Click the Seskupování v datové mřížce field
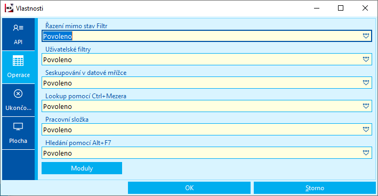The height and width of the screenshot is (196, 378). tap(207, 83)
